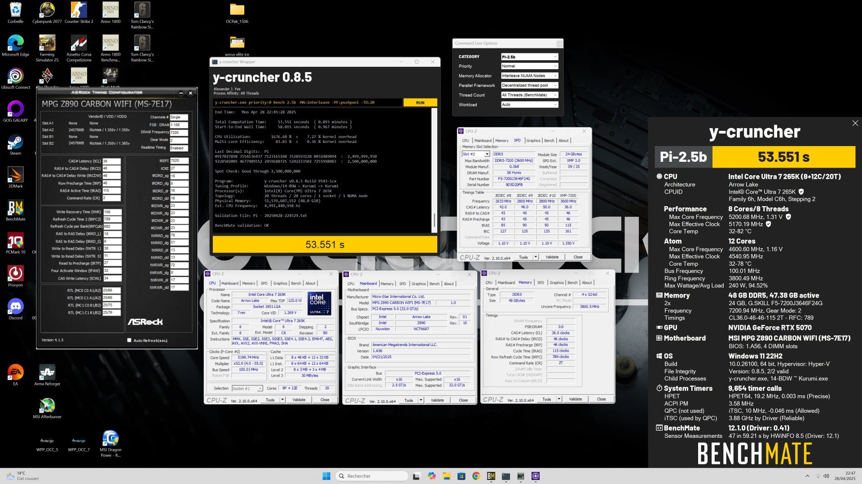Open the Procyon desktop shortcut
The image size is (862, 484).
15,276
